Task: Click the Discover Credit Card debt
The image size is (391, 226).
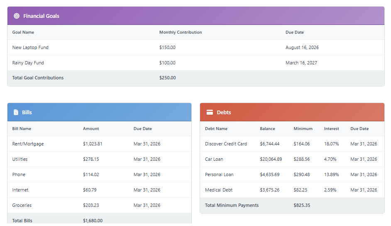Action: (226, 144)
